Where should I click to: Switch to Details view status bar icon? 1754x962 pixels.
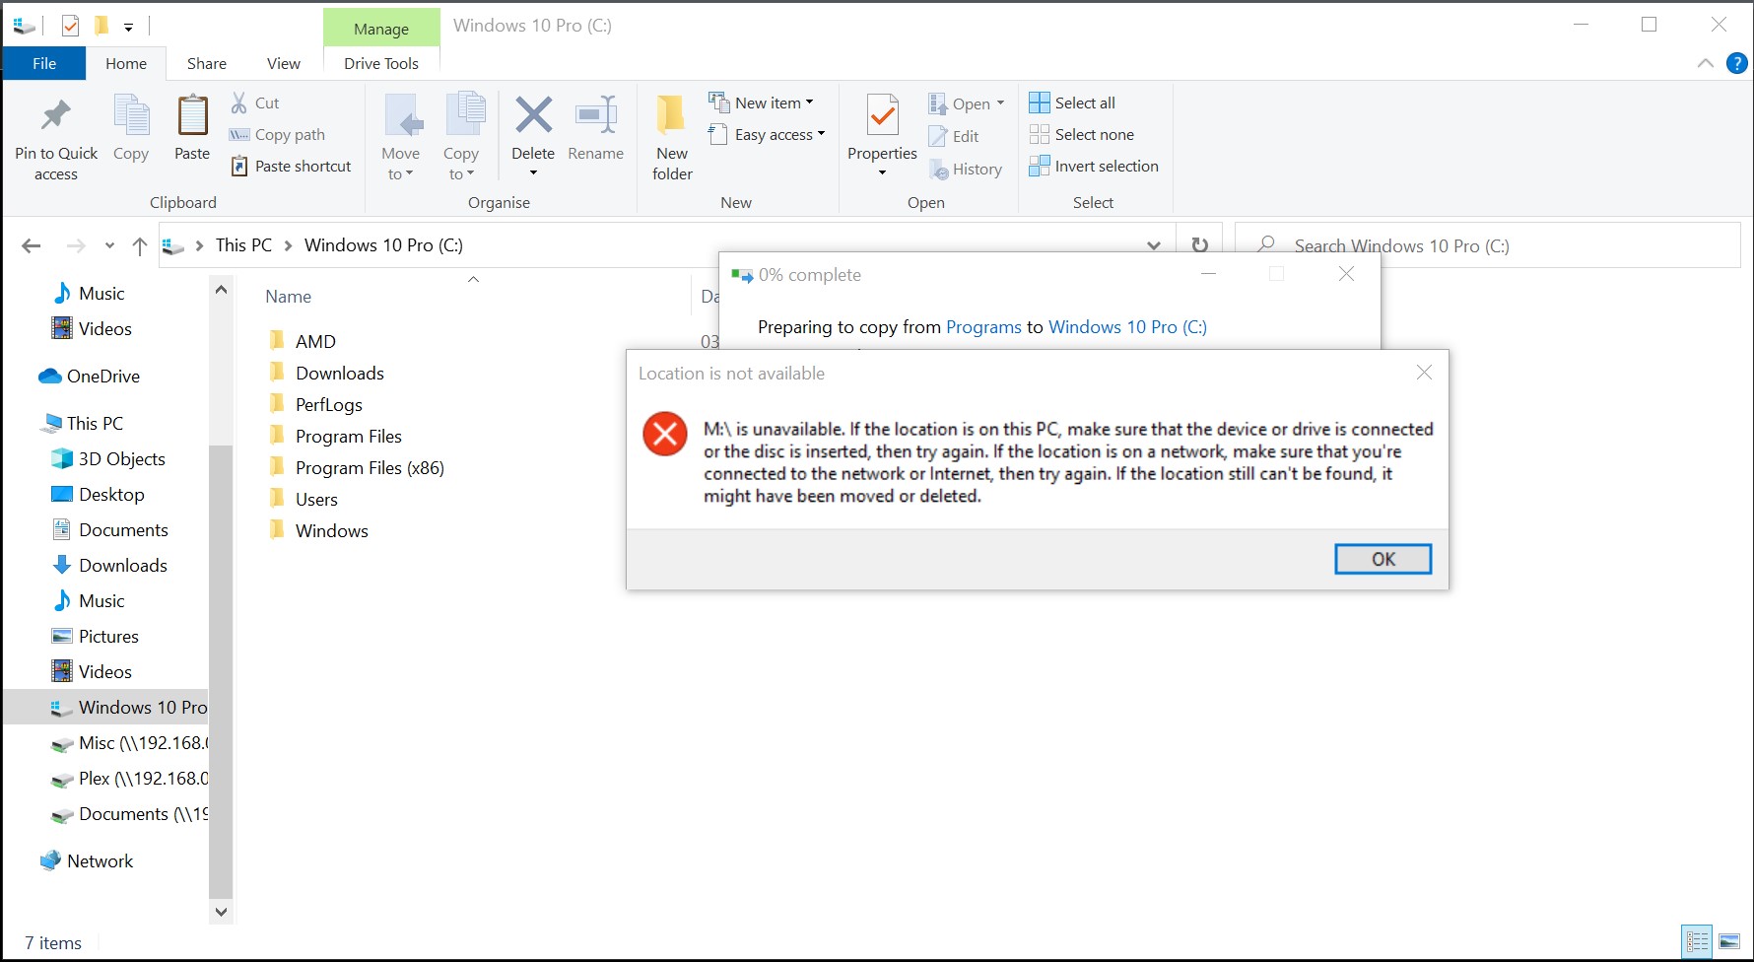tap(1697, 942)
